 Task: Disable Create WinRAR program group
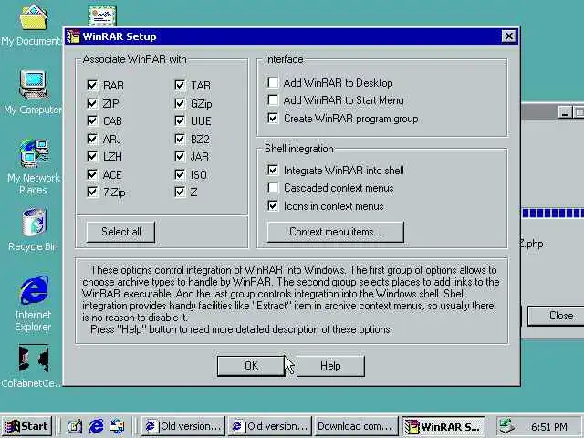(273, 119)
